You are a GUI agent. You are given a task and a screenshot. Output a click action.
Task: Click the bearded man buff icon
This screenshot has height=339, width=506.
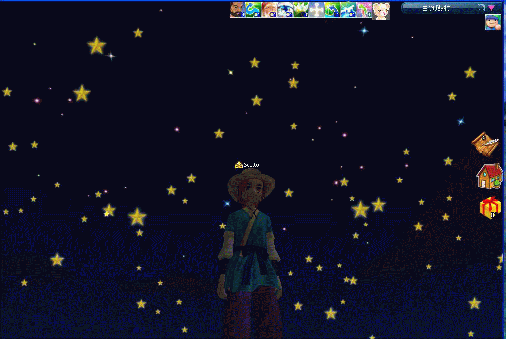237,10
